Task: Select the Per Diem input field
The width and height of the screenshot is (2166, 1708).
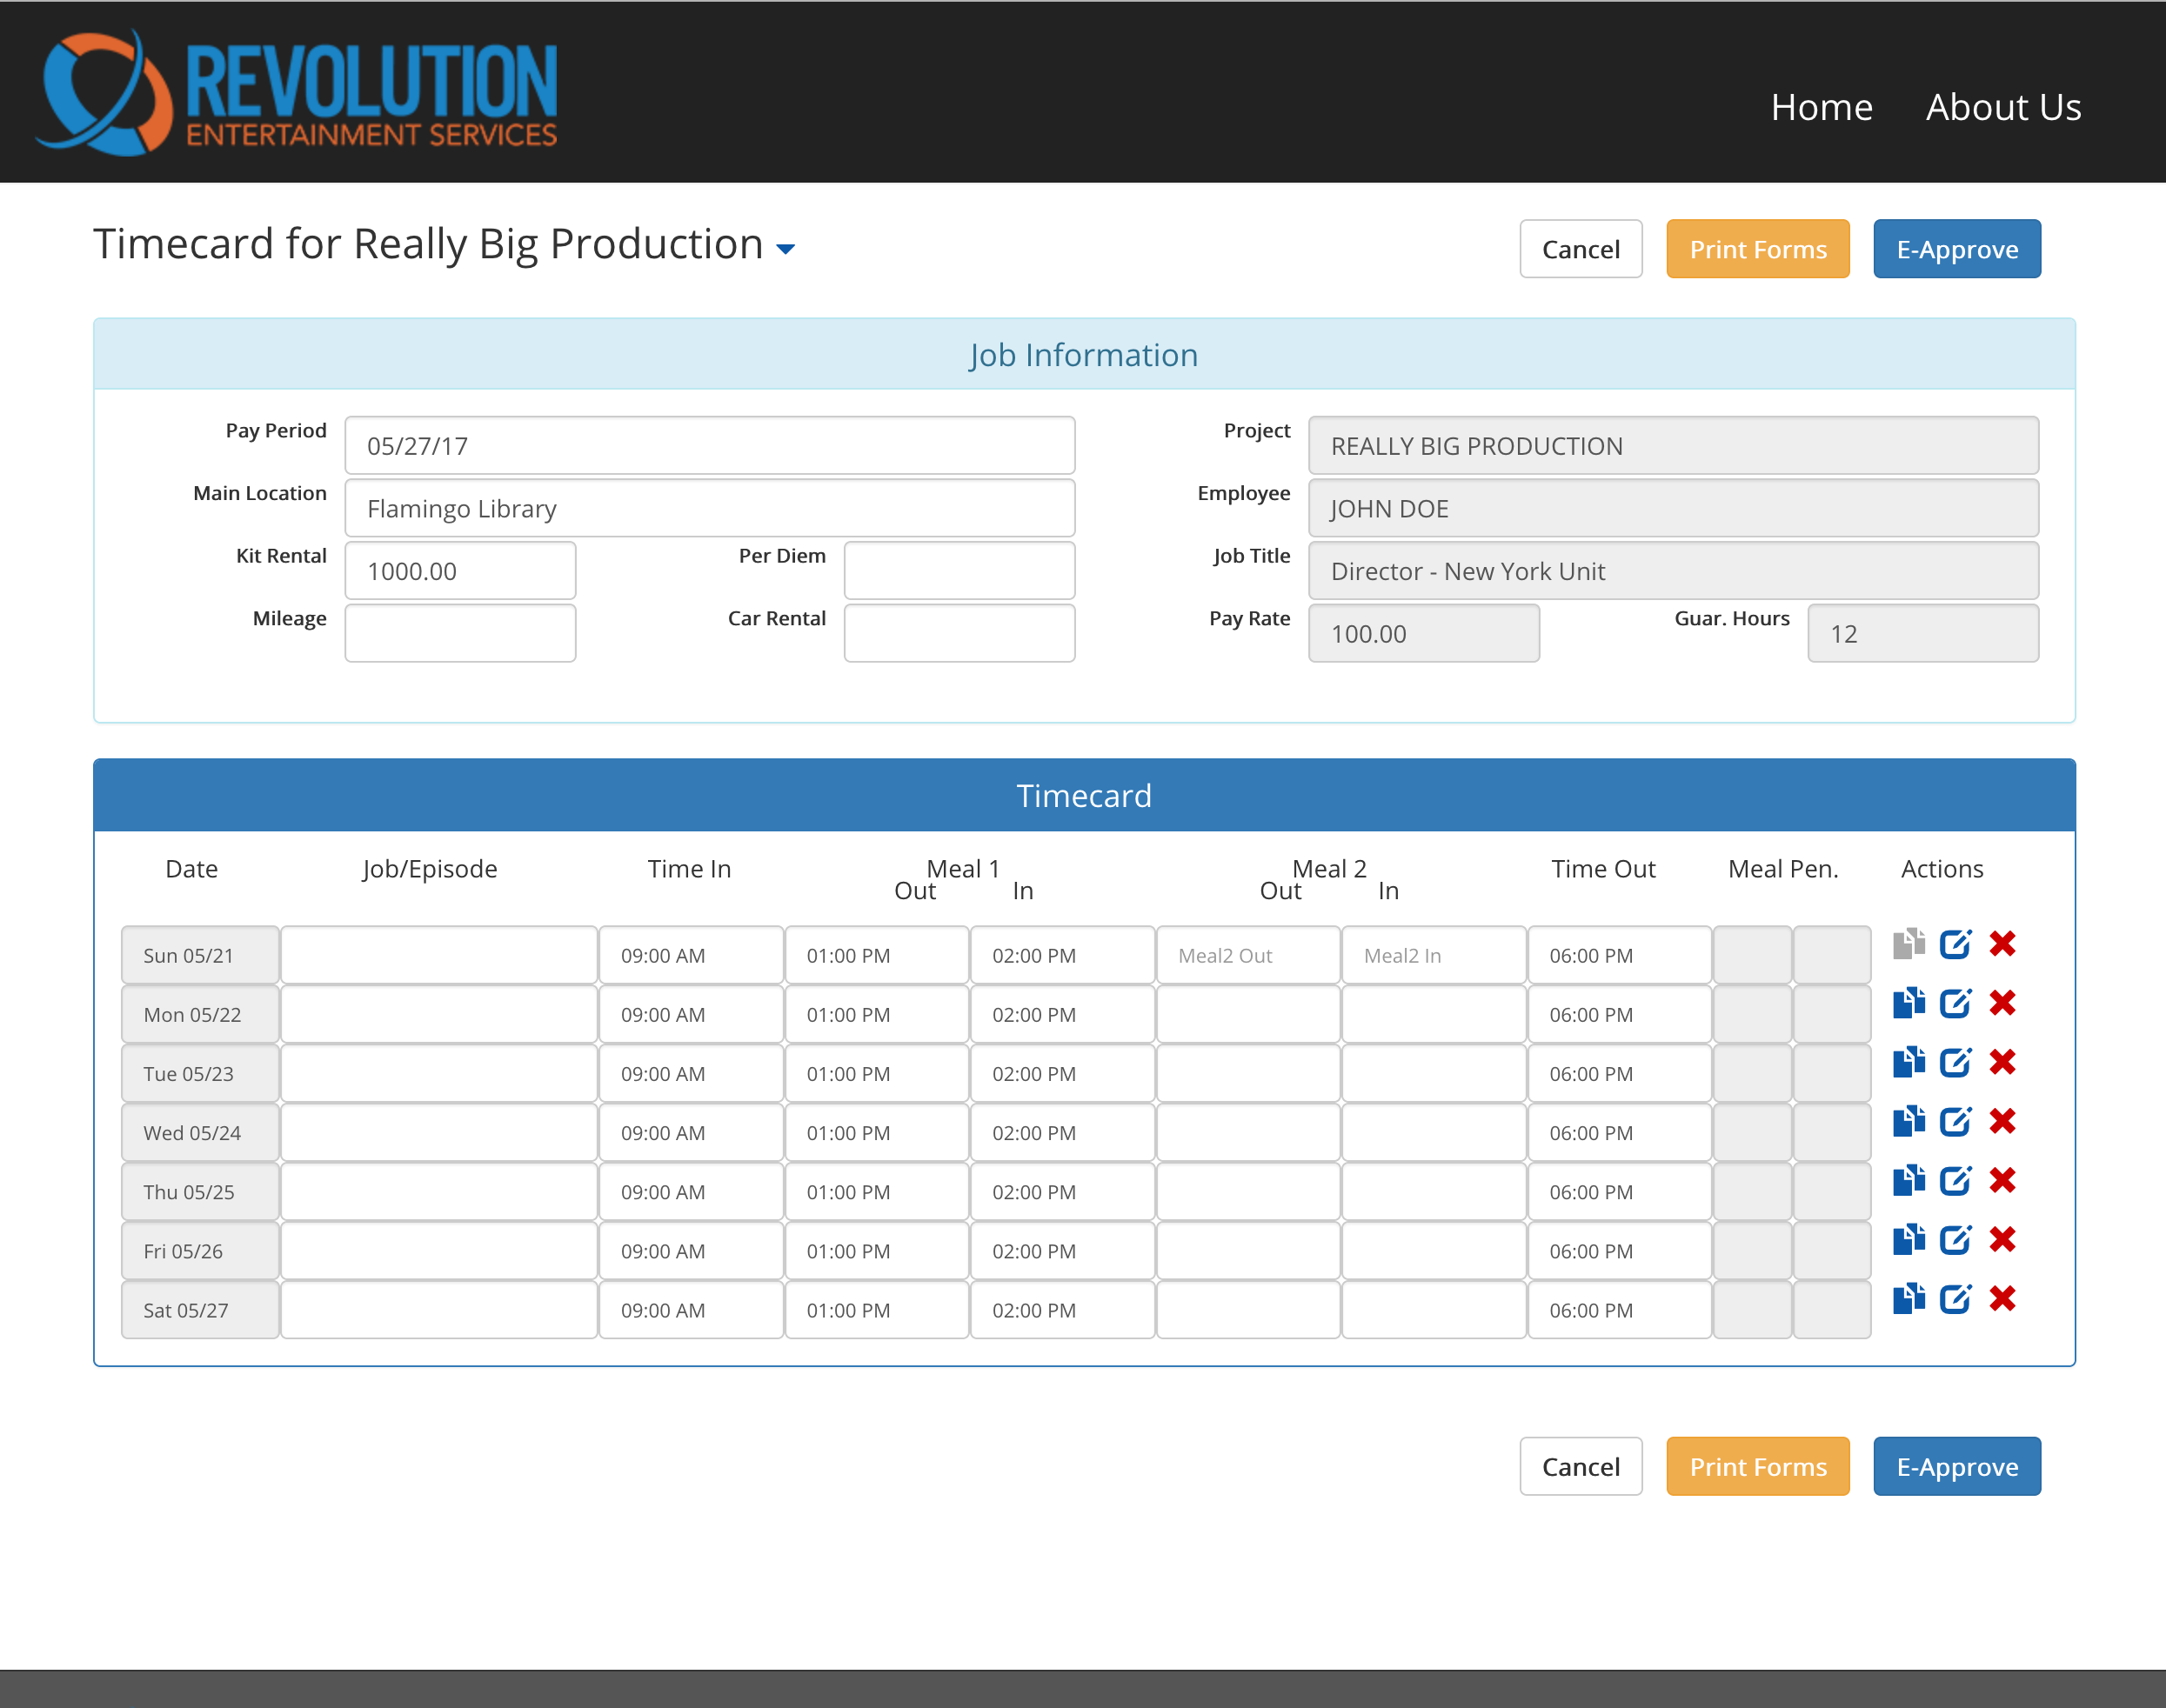Action: [x=959, y=570]
